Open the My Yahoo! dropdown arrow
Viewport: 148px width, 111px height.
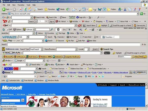coord(68,21)
